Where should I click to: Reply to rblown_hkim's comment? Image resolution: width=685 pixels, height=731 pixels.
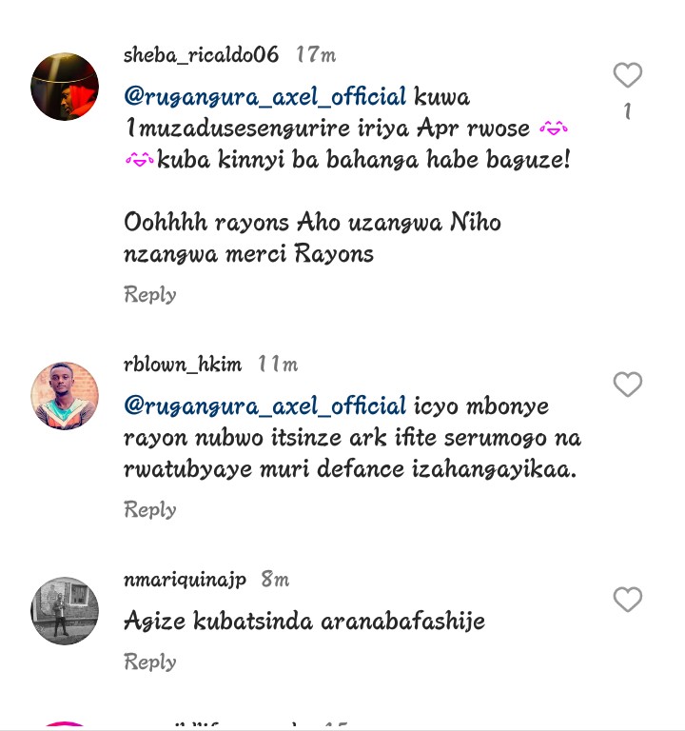tap(150, 509)
